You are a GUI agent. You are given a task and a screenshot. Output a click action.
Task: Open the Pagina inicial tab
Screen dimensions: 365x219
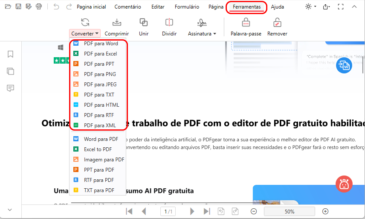click(91, 7)
